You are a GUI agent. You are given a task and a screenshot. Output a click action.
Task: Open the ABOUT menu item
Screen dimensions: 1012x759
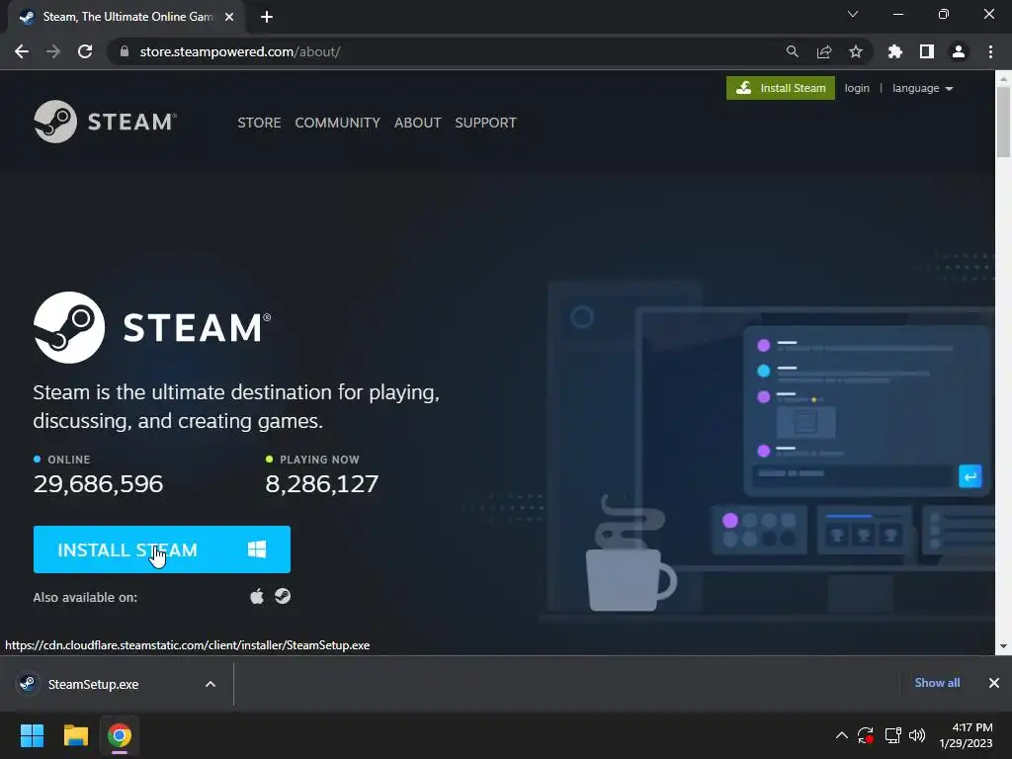(x=418, y=123)
